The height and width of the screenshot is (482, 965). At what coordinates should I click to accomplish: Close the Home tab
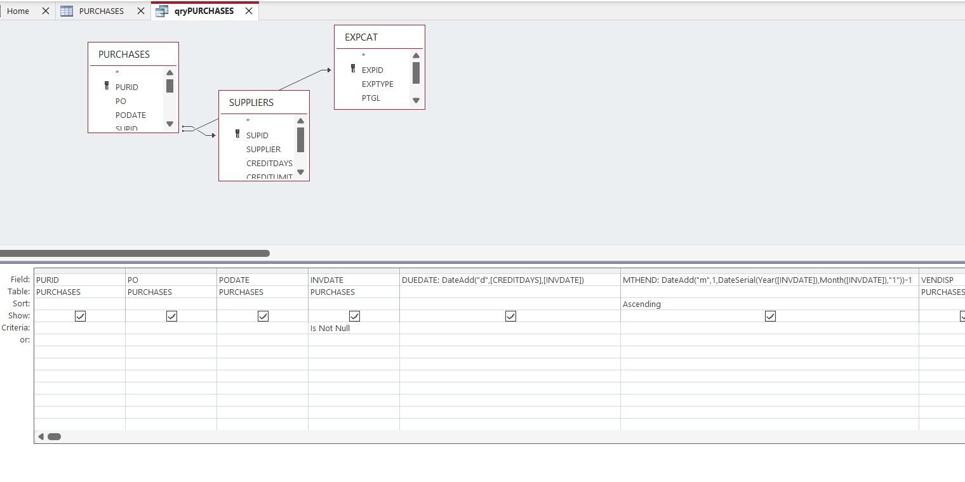(x=46, y=11)
